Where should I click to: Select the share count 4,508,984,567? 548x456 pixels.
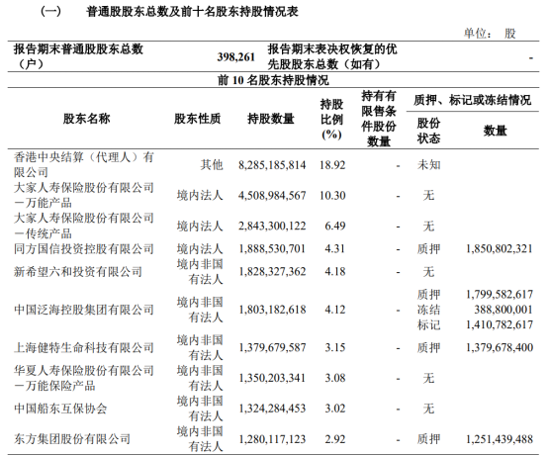click(x=272, y=195)
